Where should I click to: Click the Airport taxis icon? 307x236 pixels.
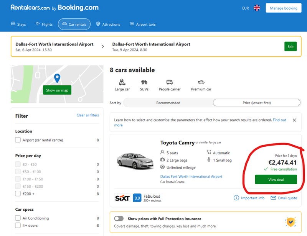pyautogui.click(x=132, y=24)
